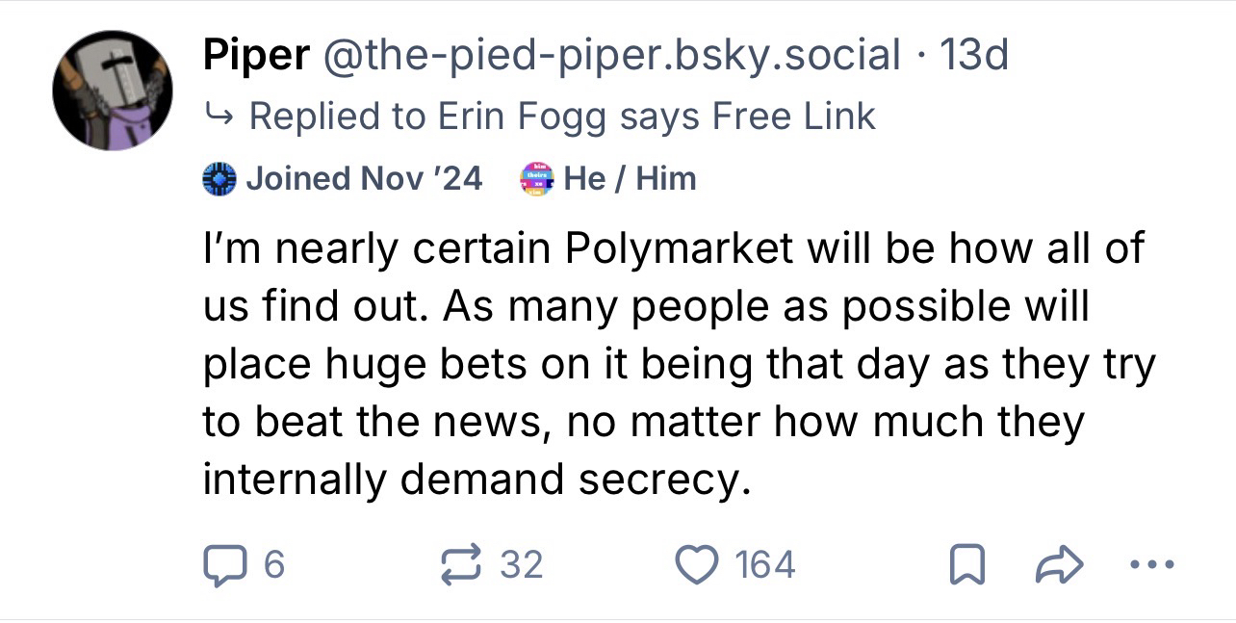Click the reply count 6
The image size is (1236, 623).
point(273,563)
